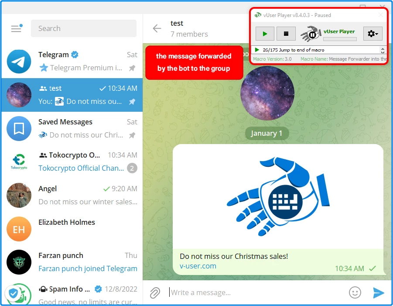
Task: Click Farzan punch's black avatar
Action: click(x=19, y=262)
